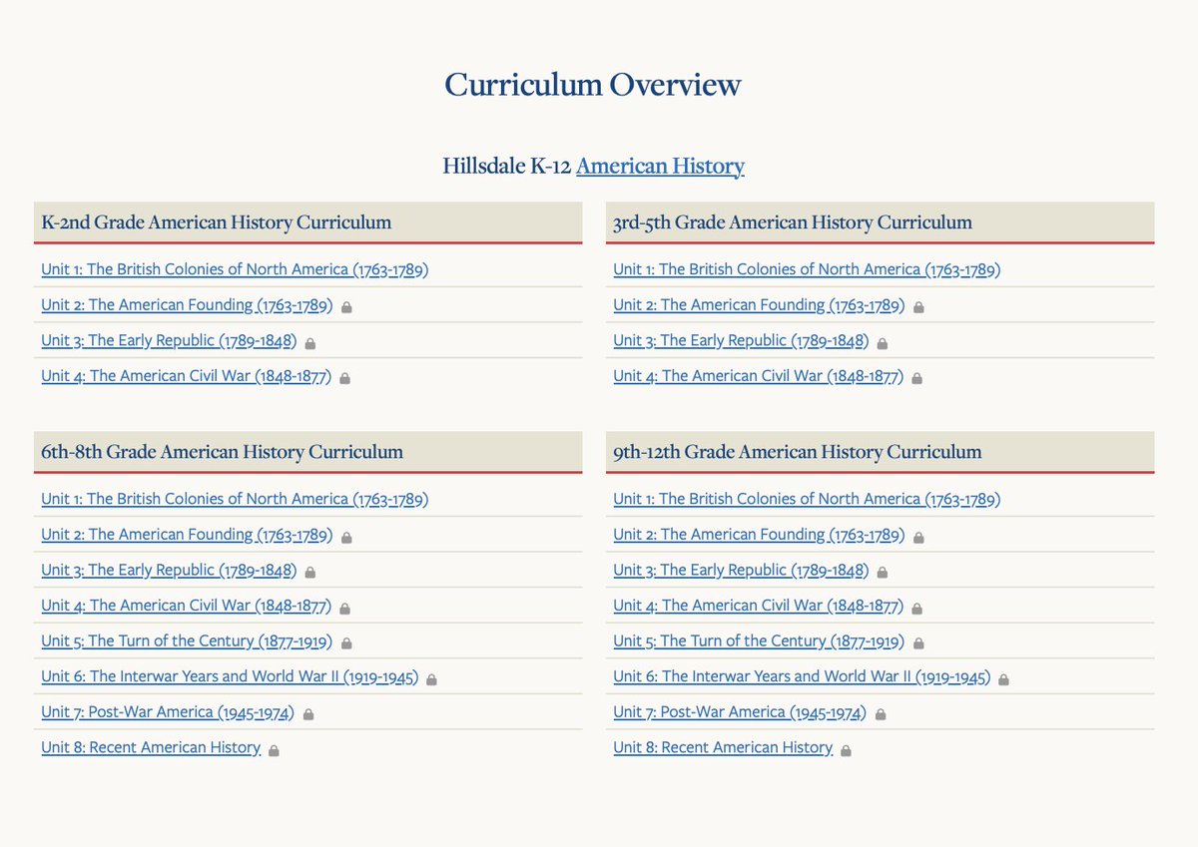Select the K-2nd Grade American History Curriculum header

[307, 222]
